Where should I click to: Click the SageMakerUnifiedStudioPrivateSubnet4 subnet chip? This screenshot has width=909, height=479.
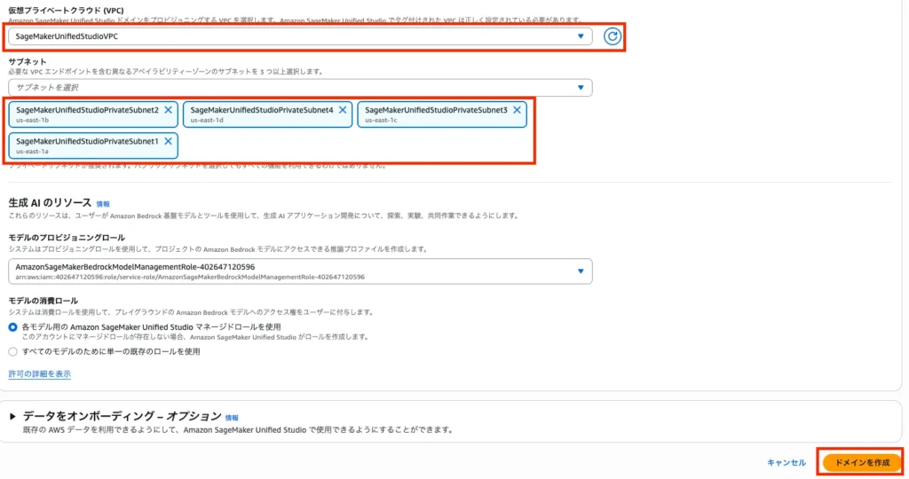click(x=262, y=114)
